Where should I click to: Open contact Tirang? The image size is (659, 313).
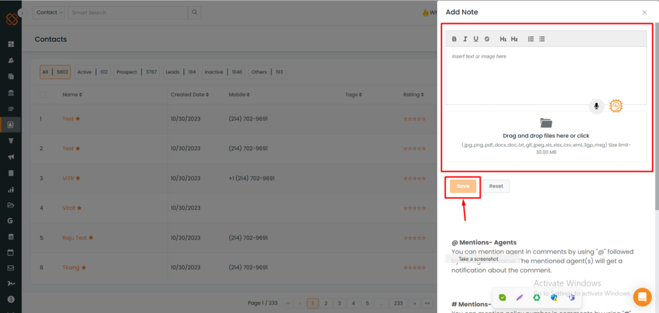71,267
